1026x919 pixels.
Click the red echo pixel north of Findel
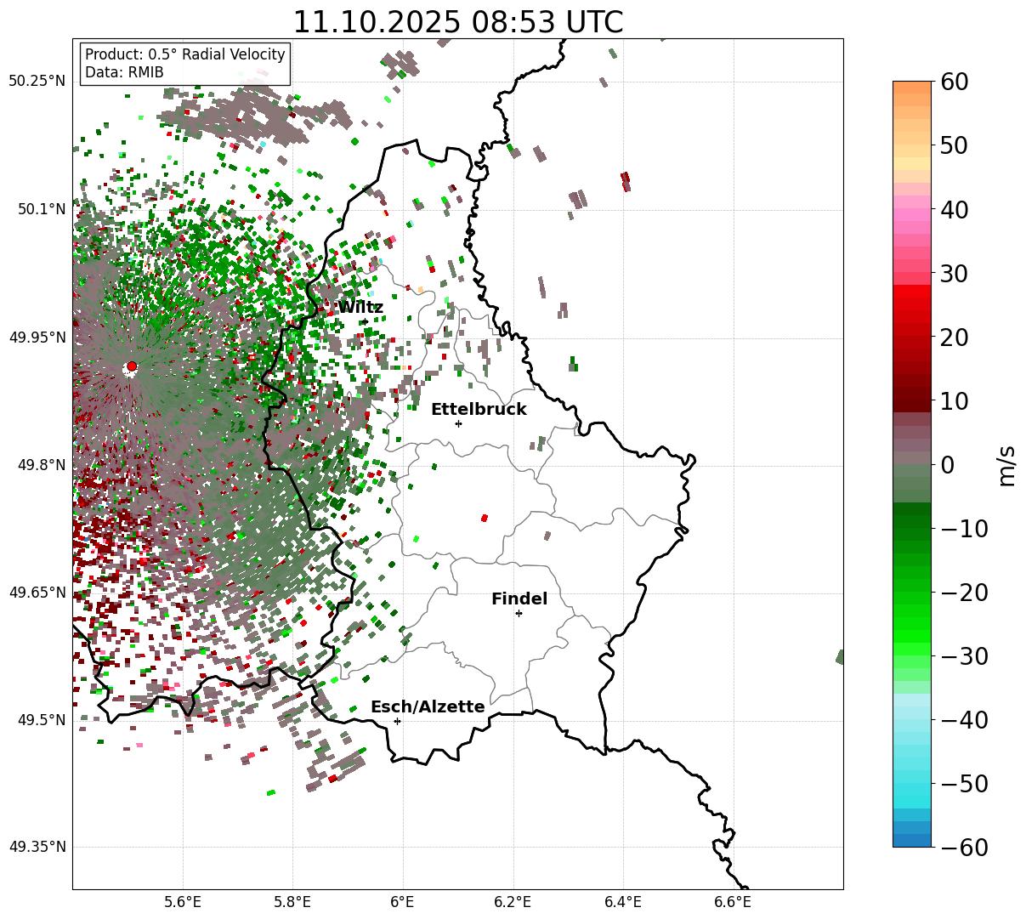[x=485, y=518]
